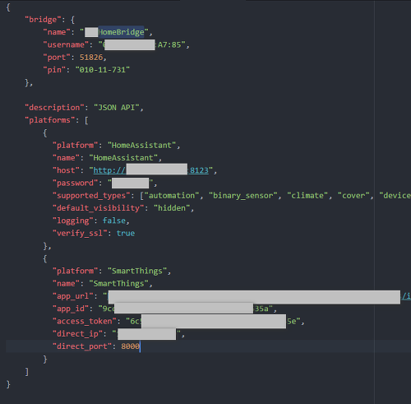Screen dimensions: 411x404
Task: Click the "description" key
Action: pyautogui.click(x=54, y=108)
